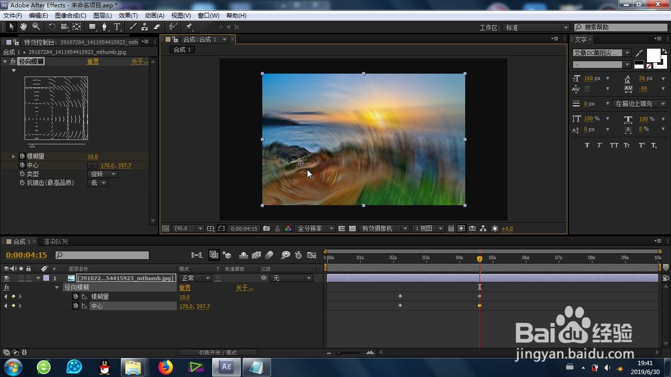The image size is (671, 377).
Task: Click the white fill color swatch
Action: 653,55
